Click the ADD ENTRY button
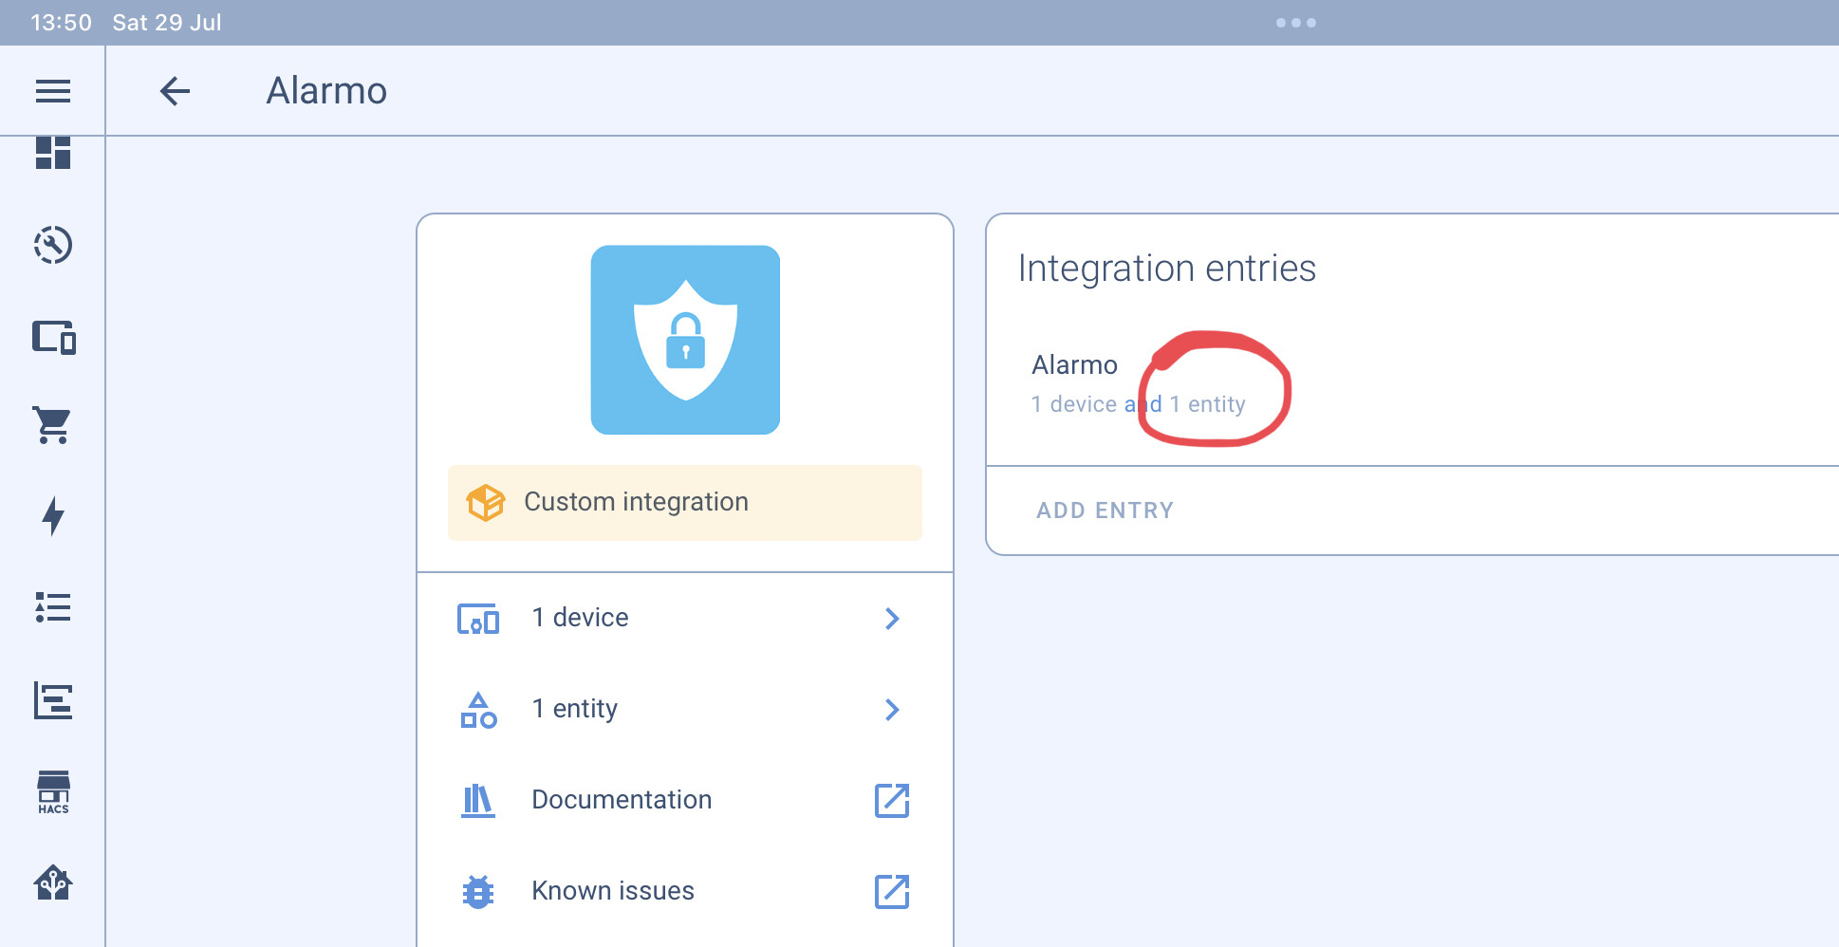1839x947 pixels. tap(1105, 511)
